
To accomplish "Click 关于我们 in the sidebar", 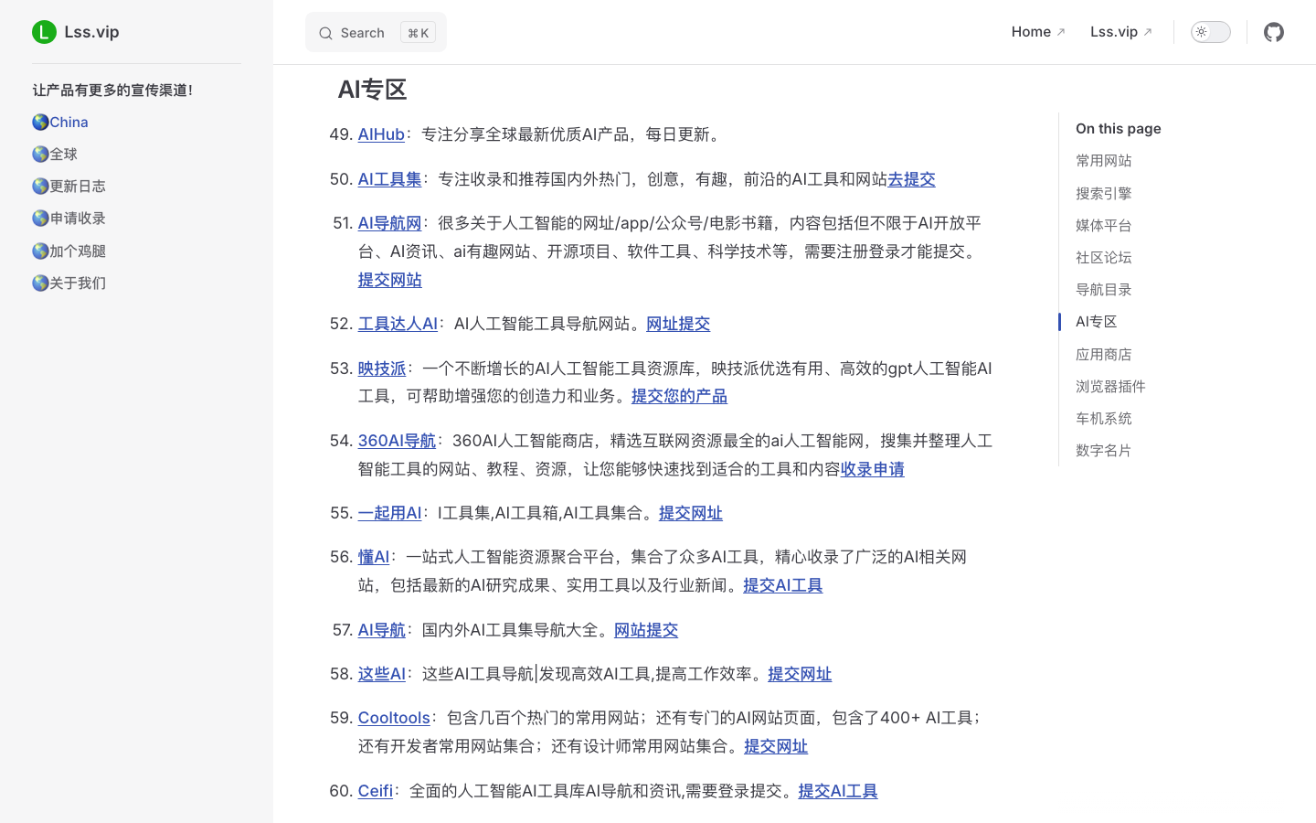I will [77, 283].
